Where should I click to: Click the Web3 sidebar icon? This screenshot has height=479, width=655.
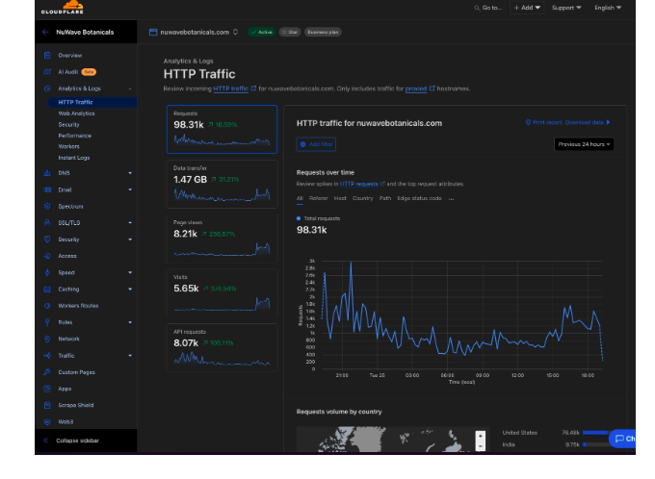(47, 422)
